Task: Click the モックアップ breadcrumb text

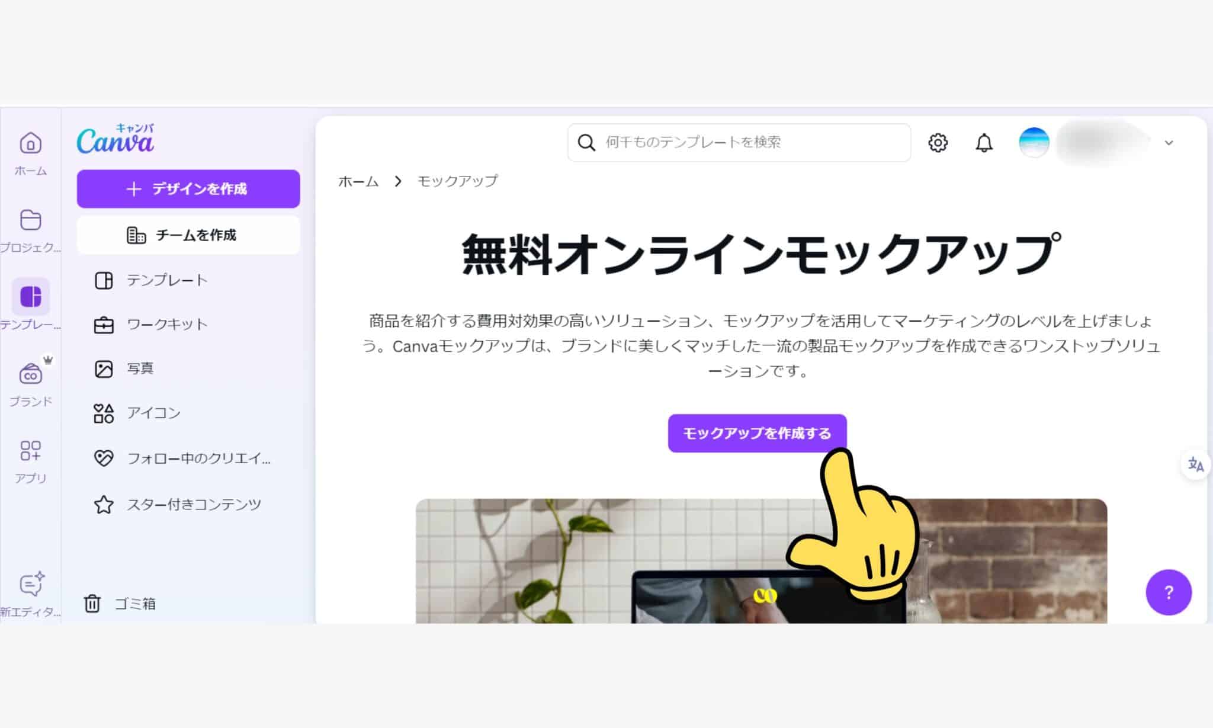Action: pos(458,181)
